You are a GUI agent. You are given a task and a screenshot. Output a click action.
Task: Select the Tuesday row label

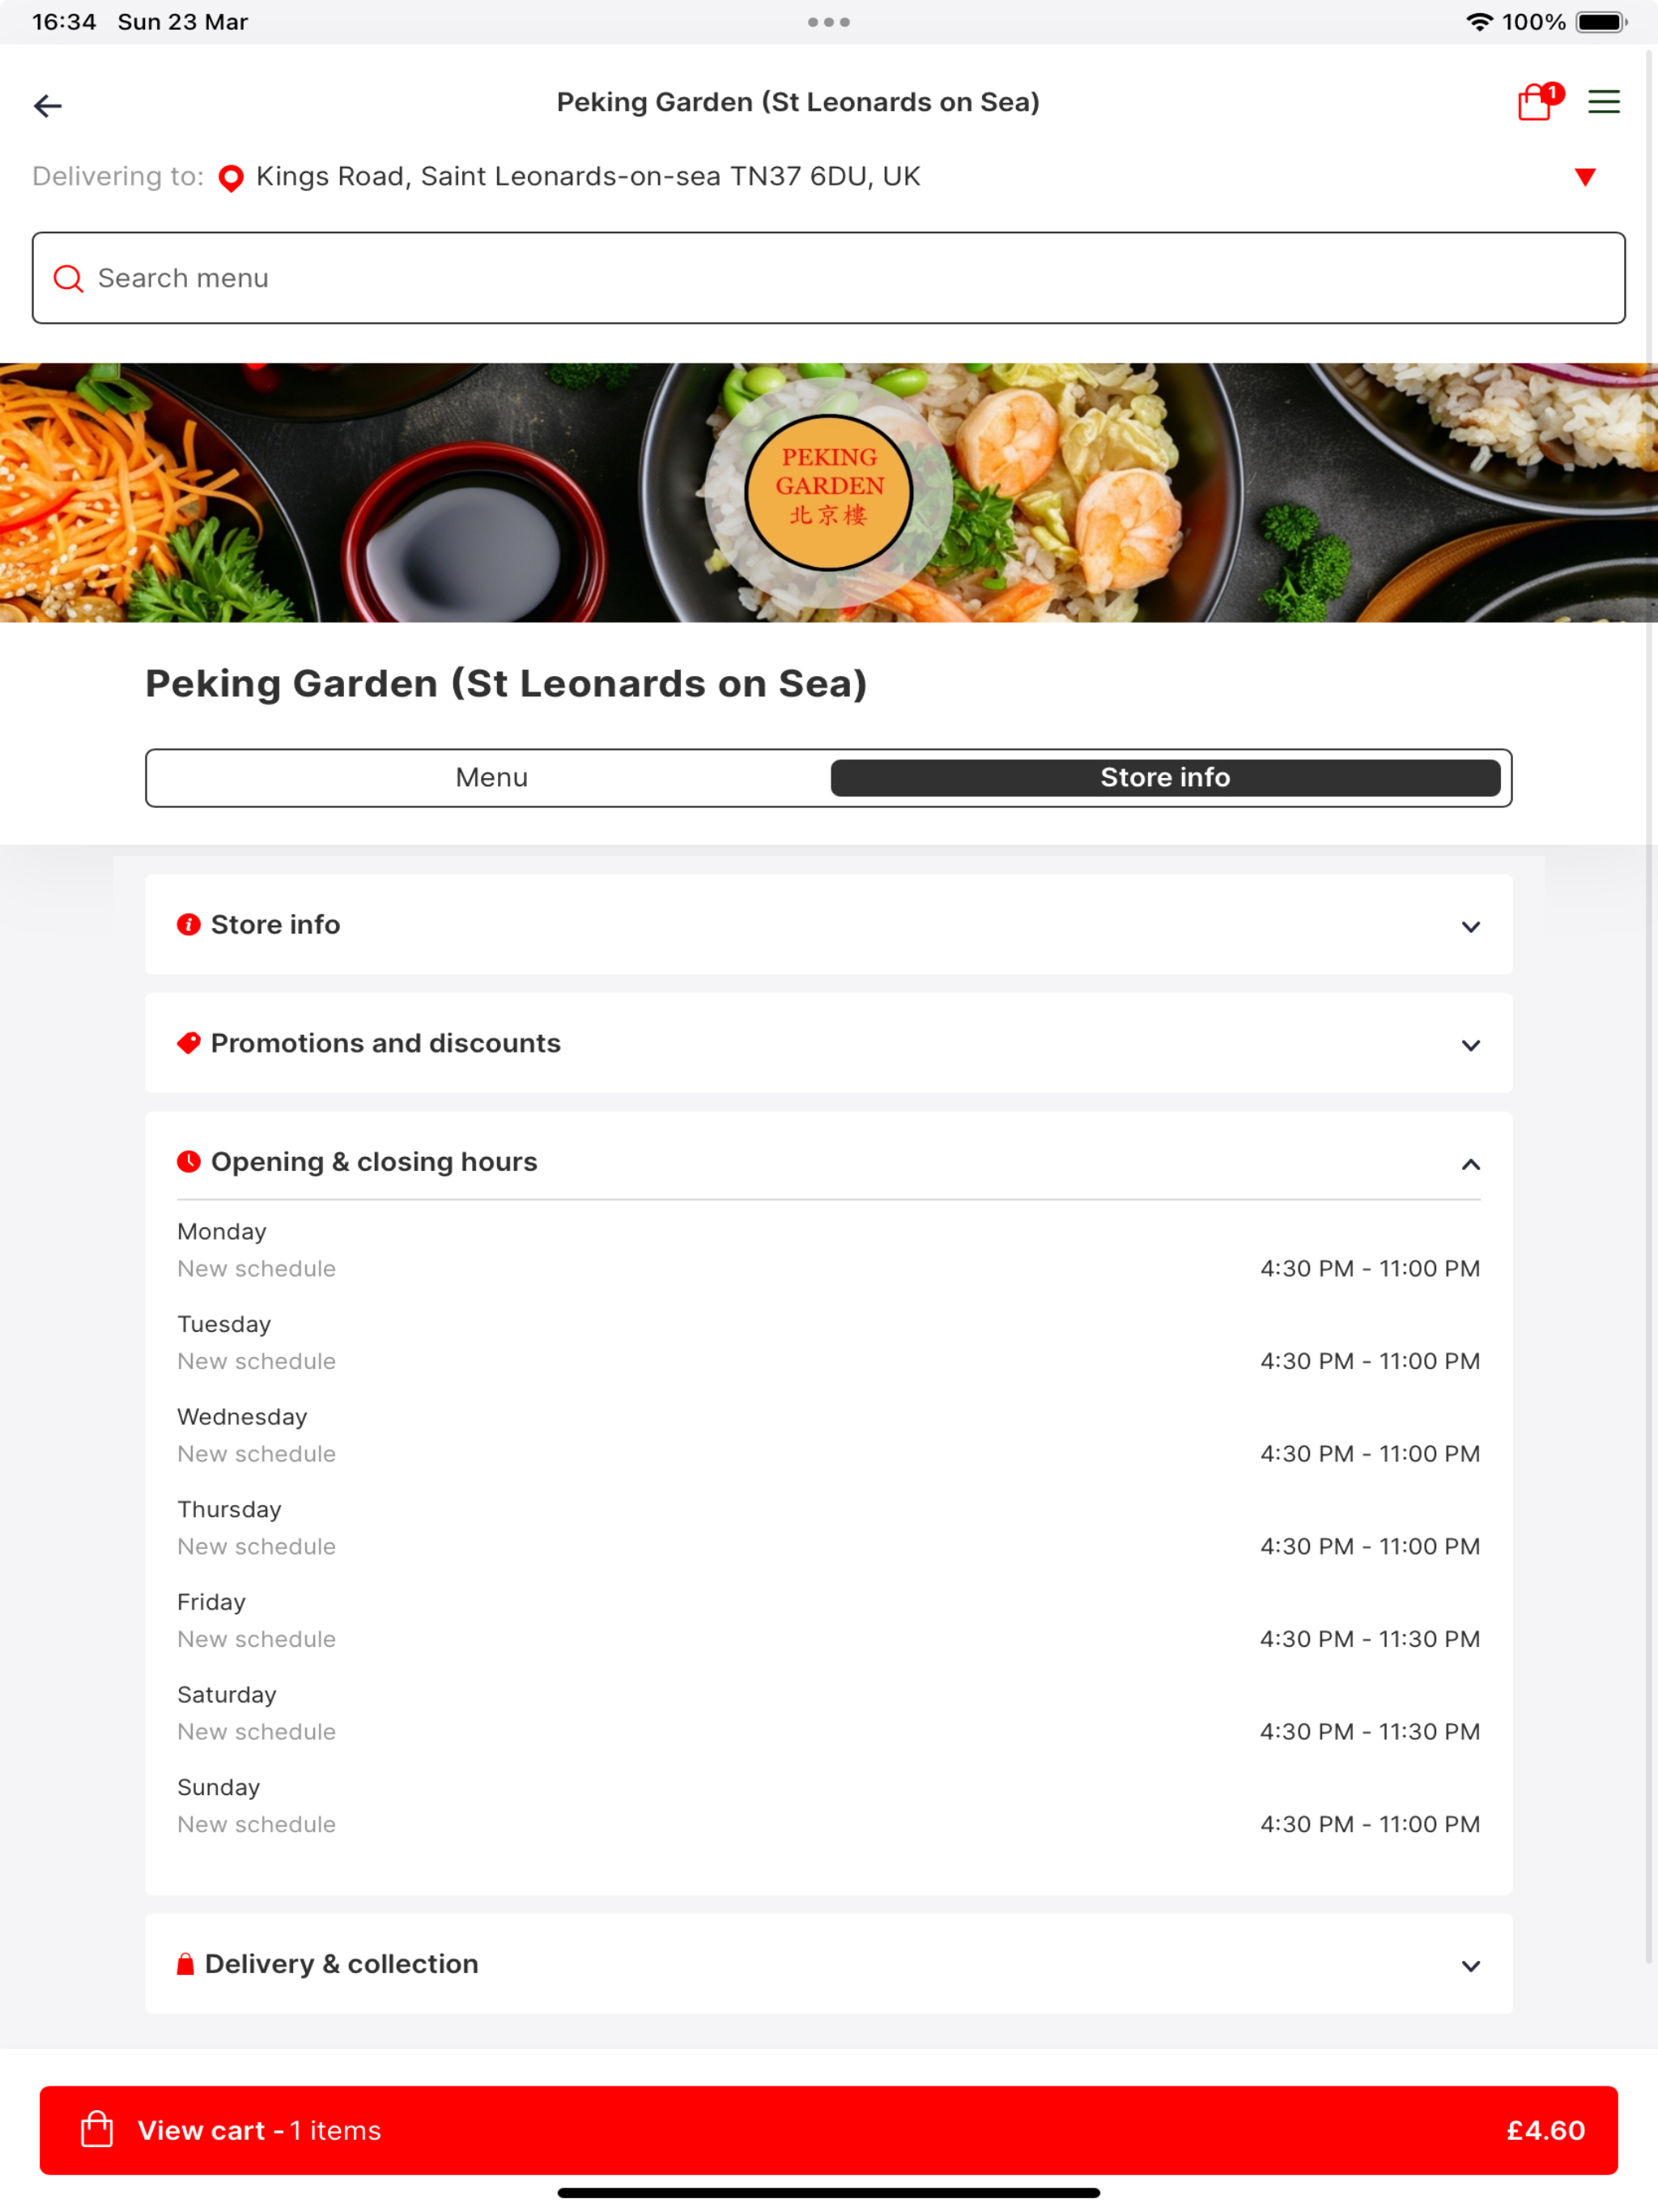point(224,1324)
